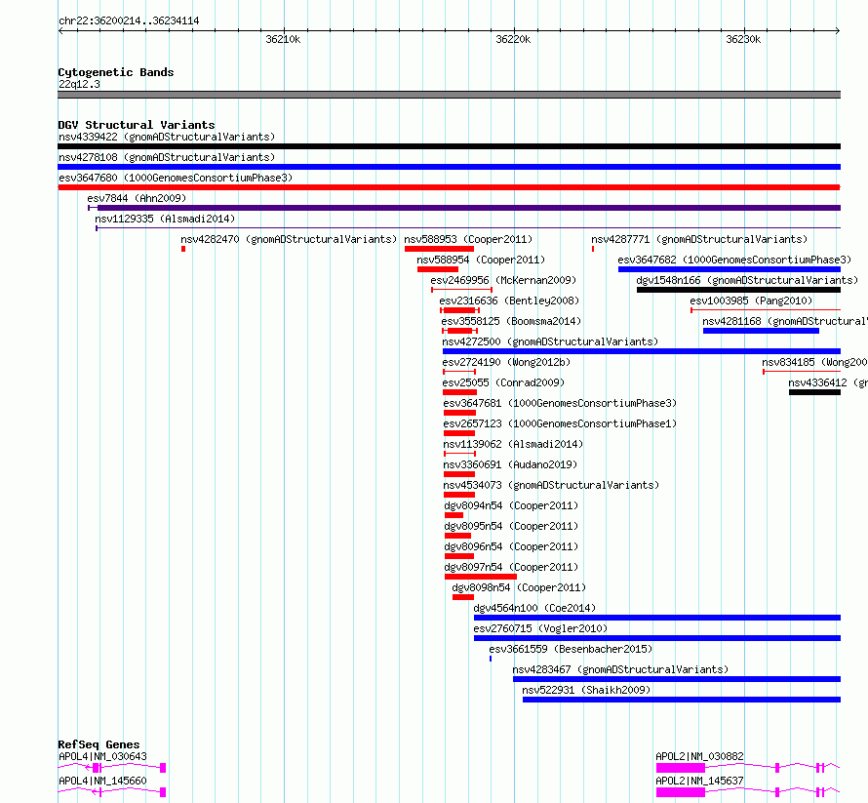Click nsv522931 (Shaikh2009) label
868x803 pixels.
point(586,690)
